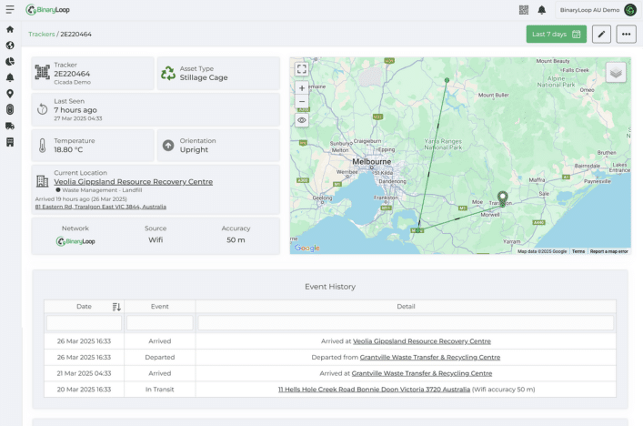The width and height of the screenshot is (643, 426).
Task: Open the location pin in sidebar
Action: 10,94
